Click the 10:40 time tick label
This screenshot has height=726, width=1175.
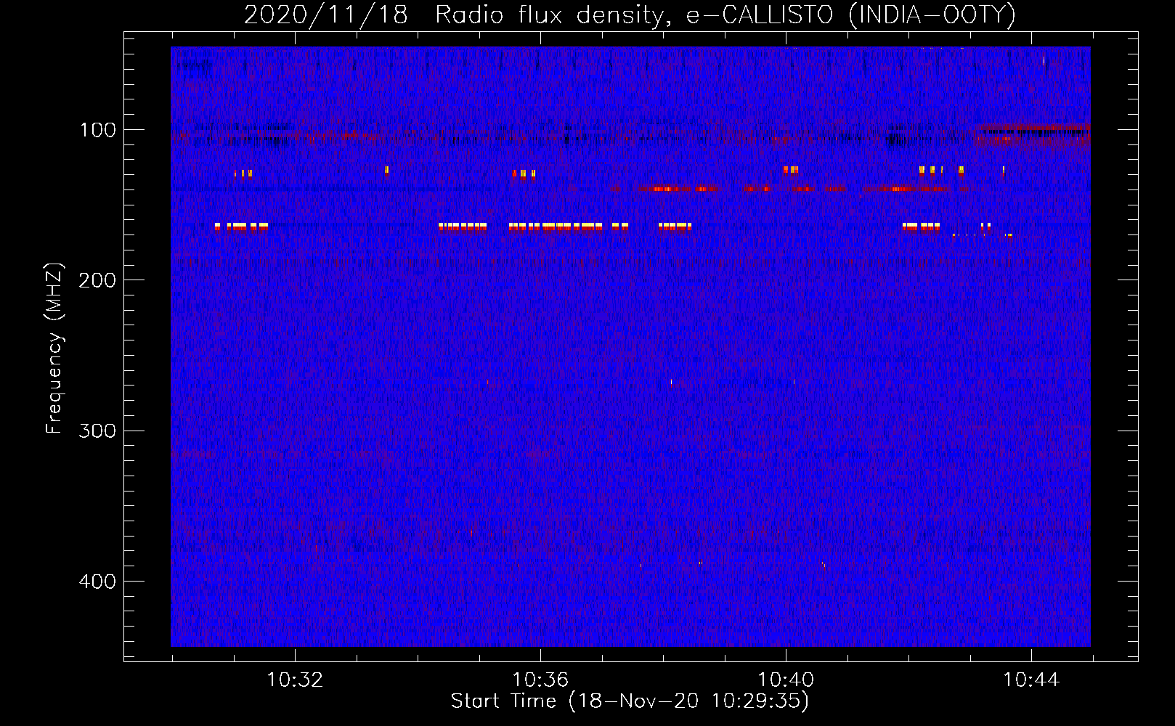(x=786, y=680)
